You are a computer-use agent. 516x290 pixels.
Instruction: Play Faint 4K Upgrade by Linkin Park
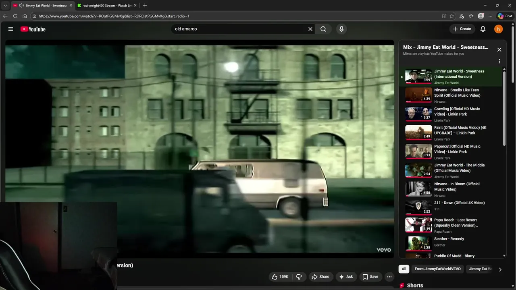[451, 133]
